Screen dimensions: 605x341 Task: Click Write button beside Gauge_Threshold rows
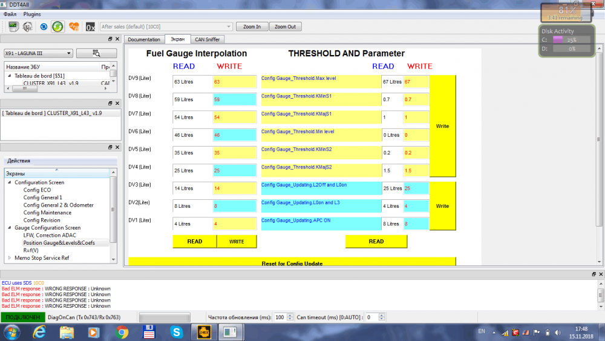pos(443,126)
